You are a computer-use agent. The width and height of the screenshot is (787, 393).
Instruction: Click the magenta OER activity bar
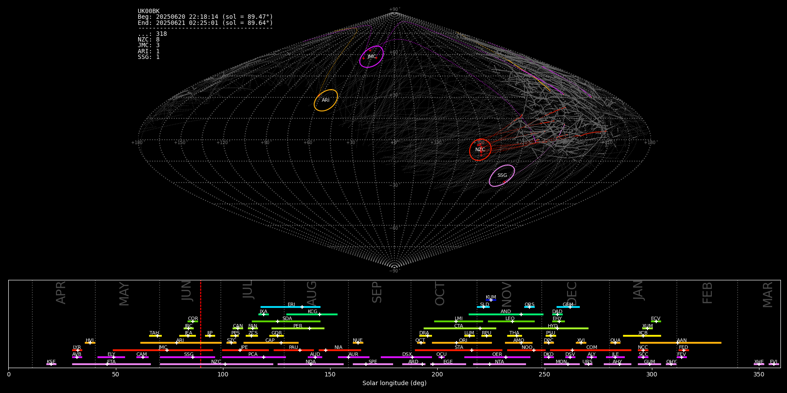[x=497, y=357]
